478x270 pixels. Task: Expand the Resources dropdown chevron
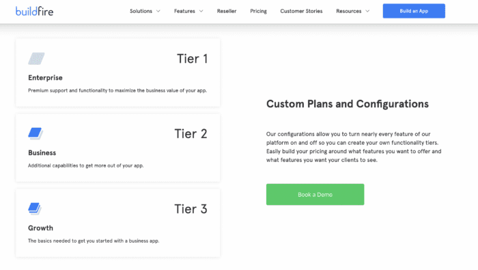click(367, 11)
